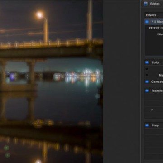Click the Bridge clip name in inspector
Screen dimensions: 163x163
tap(155, 4)
